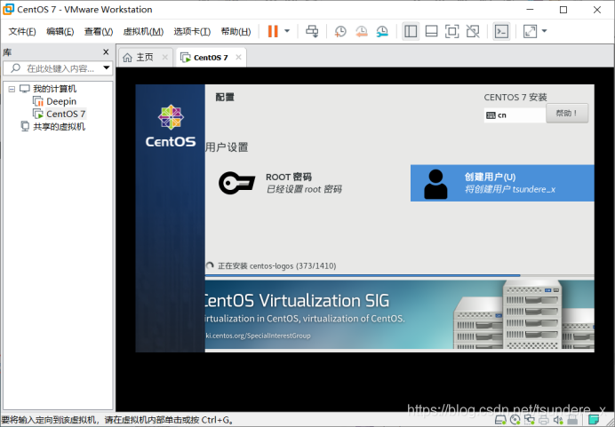Close the 库 library panel
The width and height of the screenshot is (615, 427).
[106, 51]
